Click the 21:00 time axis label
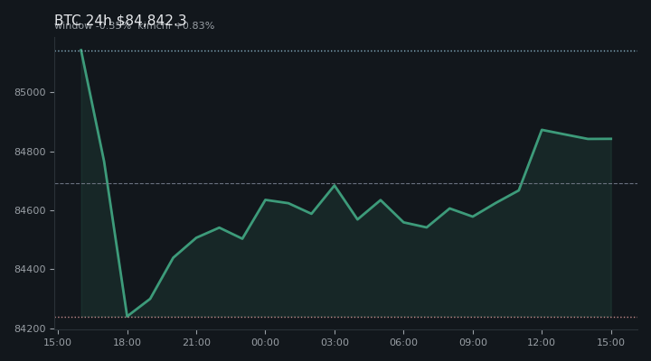 pos(196,342)
